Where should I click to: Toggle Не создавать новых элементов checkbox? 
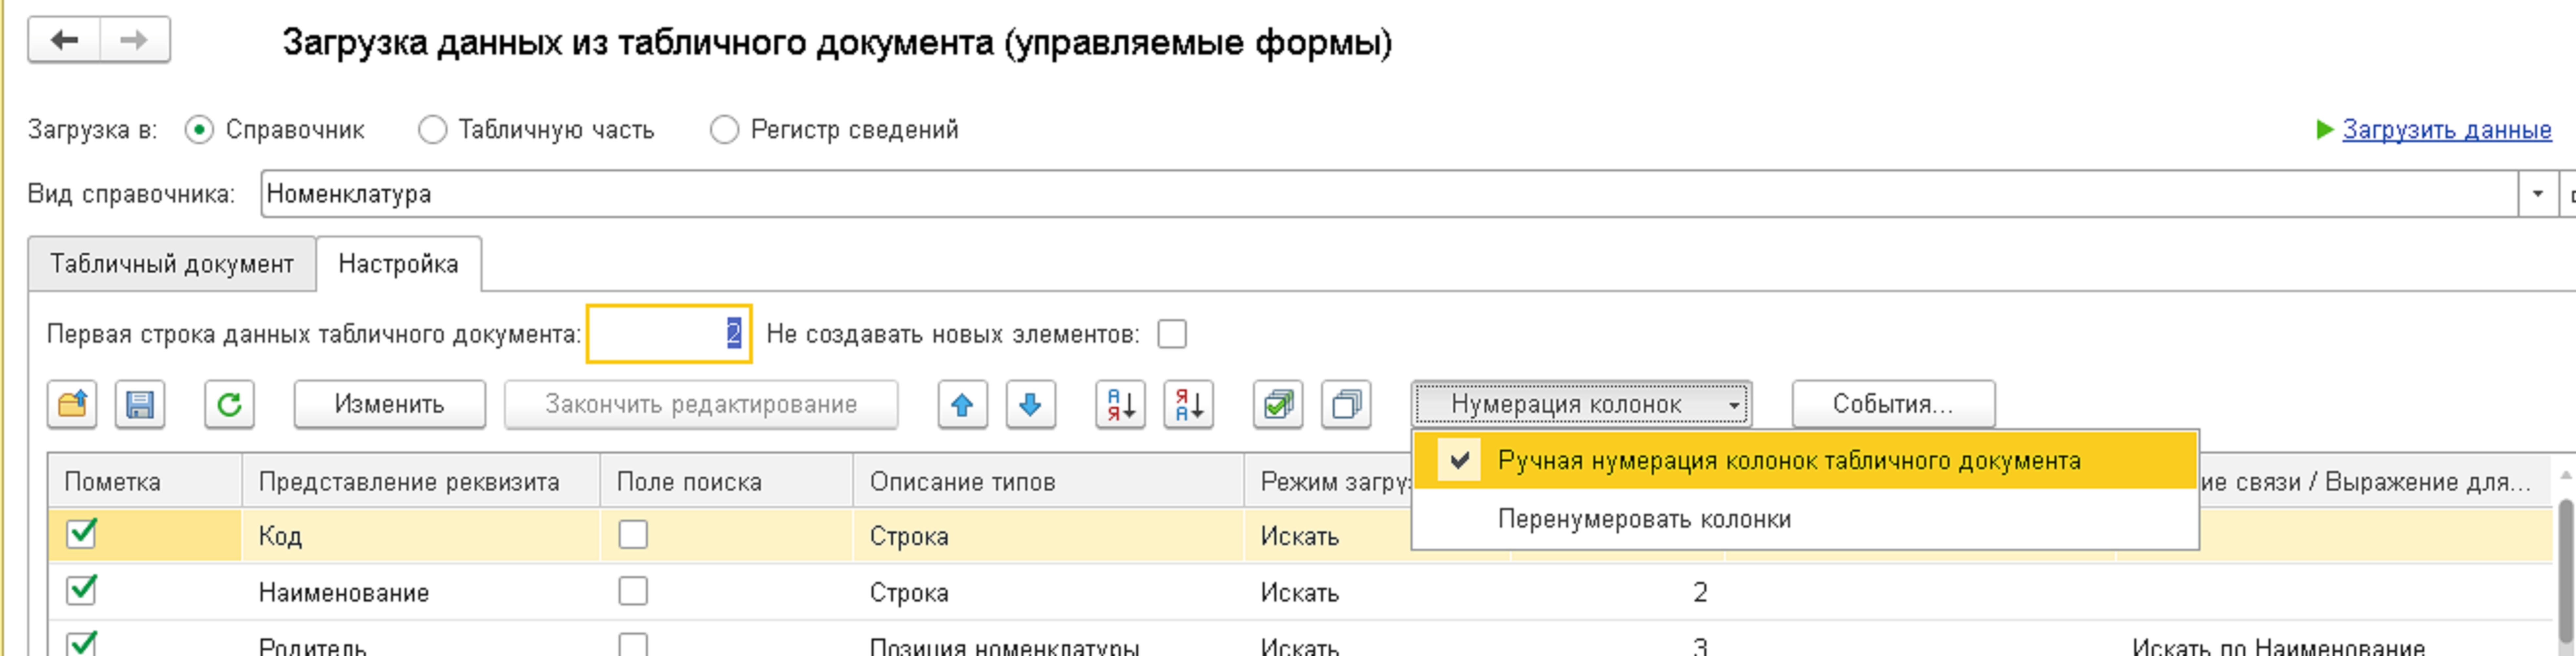click(1172, 334)
